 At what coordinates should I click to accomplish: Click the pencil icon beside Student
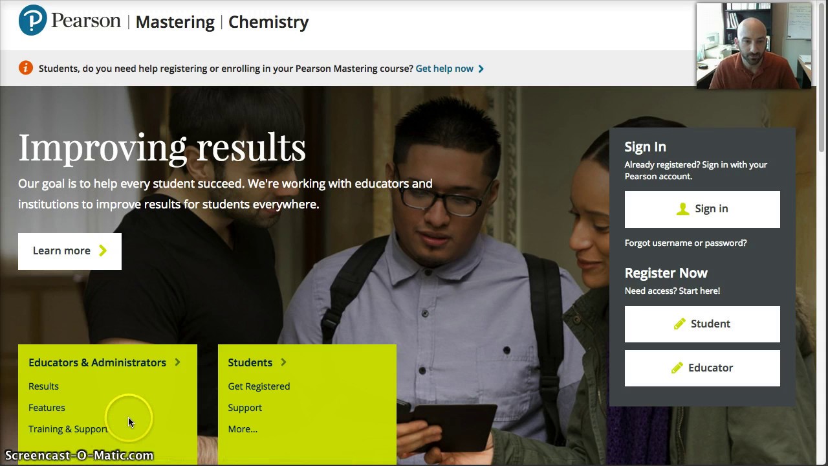point(679,324)
